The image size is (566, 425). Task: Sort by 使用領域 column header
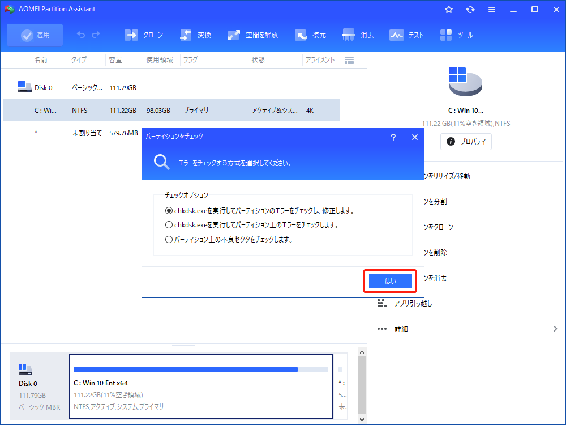160,60
